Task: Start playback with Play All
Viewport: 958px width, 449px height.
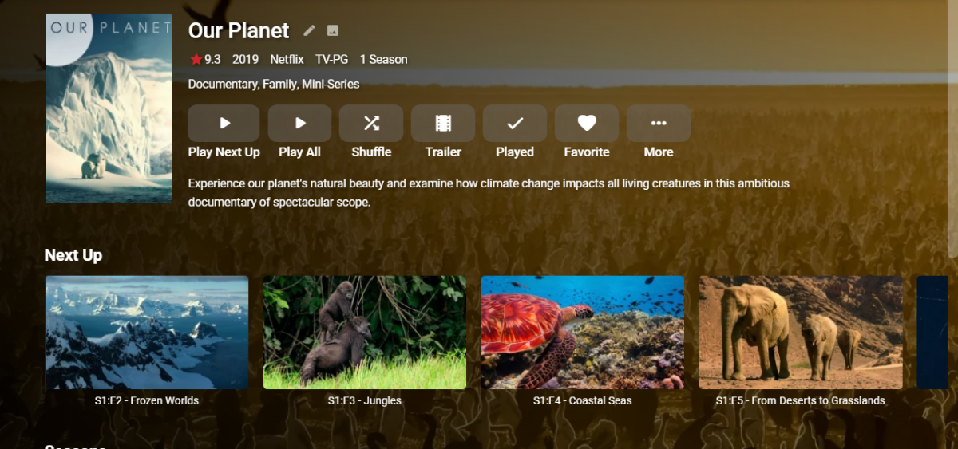Action: (299, 124)
